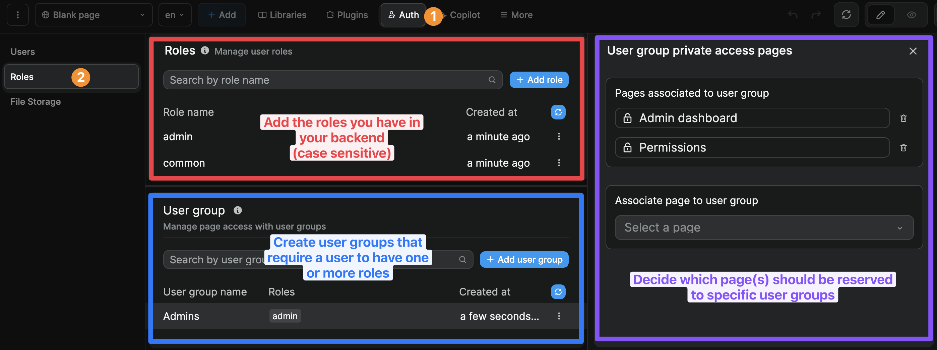Open options menu for admin role
This screenshot has width=937, height=350.
pyautogui.click(x=559, y=137)
